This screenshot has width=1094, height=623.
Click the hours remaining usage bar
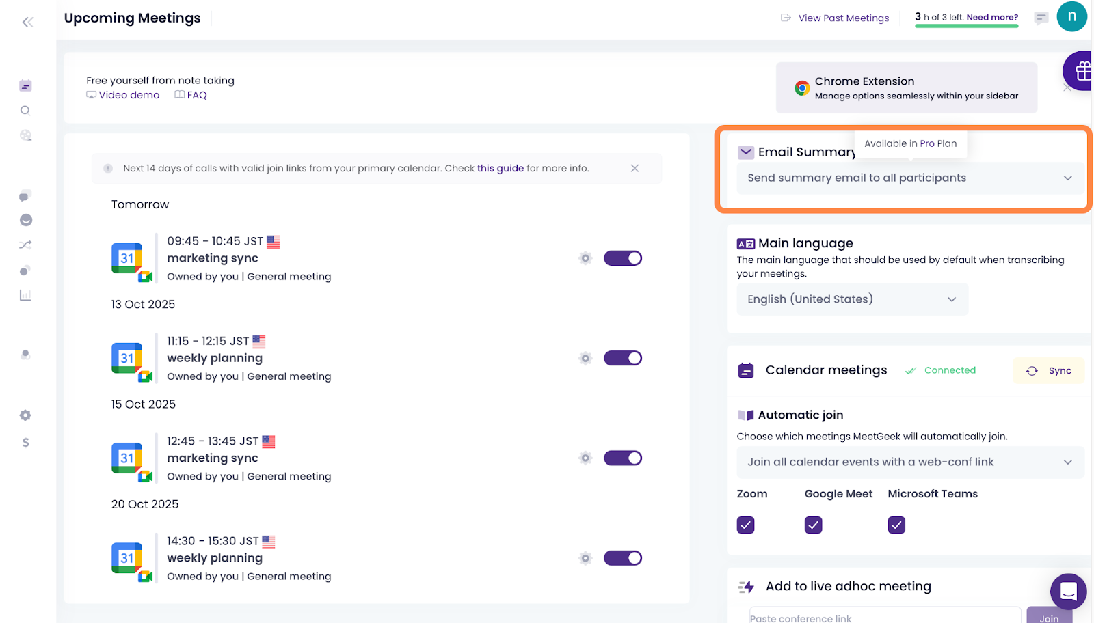click(966, 26)
